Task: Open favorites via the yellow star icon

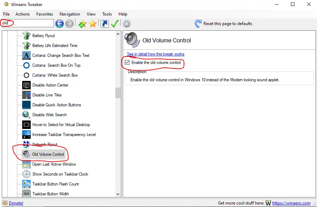Action: coord(93,24)
